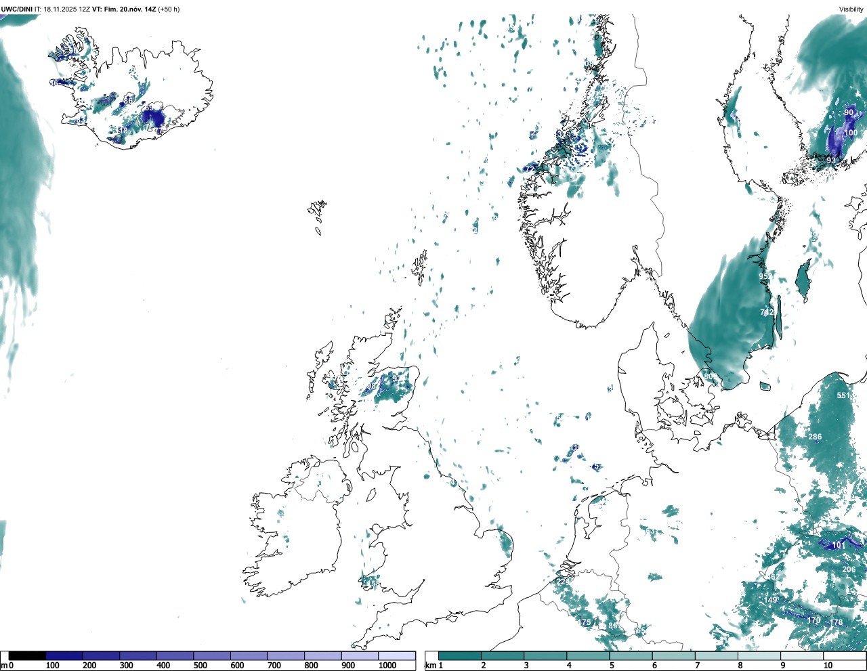Click the '170' visibility value on the map
The image size is (867, 671).
813,620
